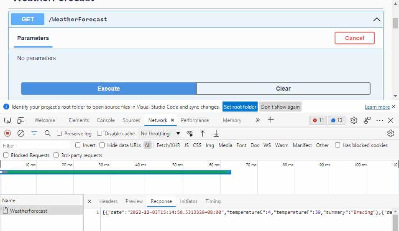The width and height of the screenshot is (399, 231).
Task: Click Don't show again button
Action: point(280,107)
